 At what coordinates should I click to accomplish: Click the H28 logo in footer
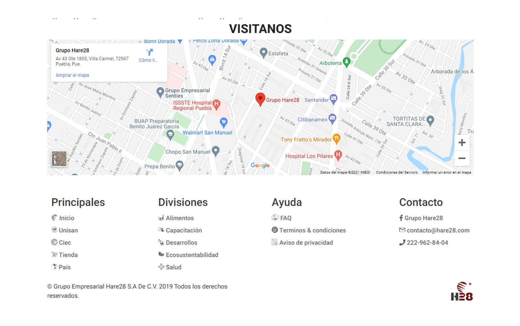click(461, 292)
